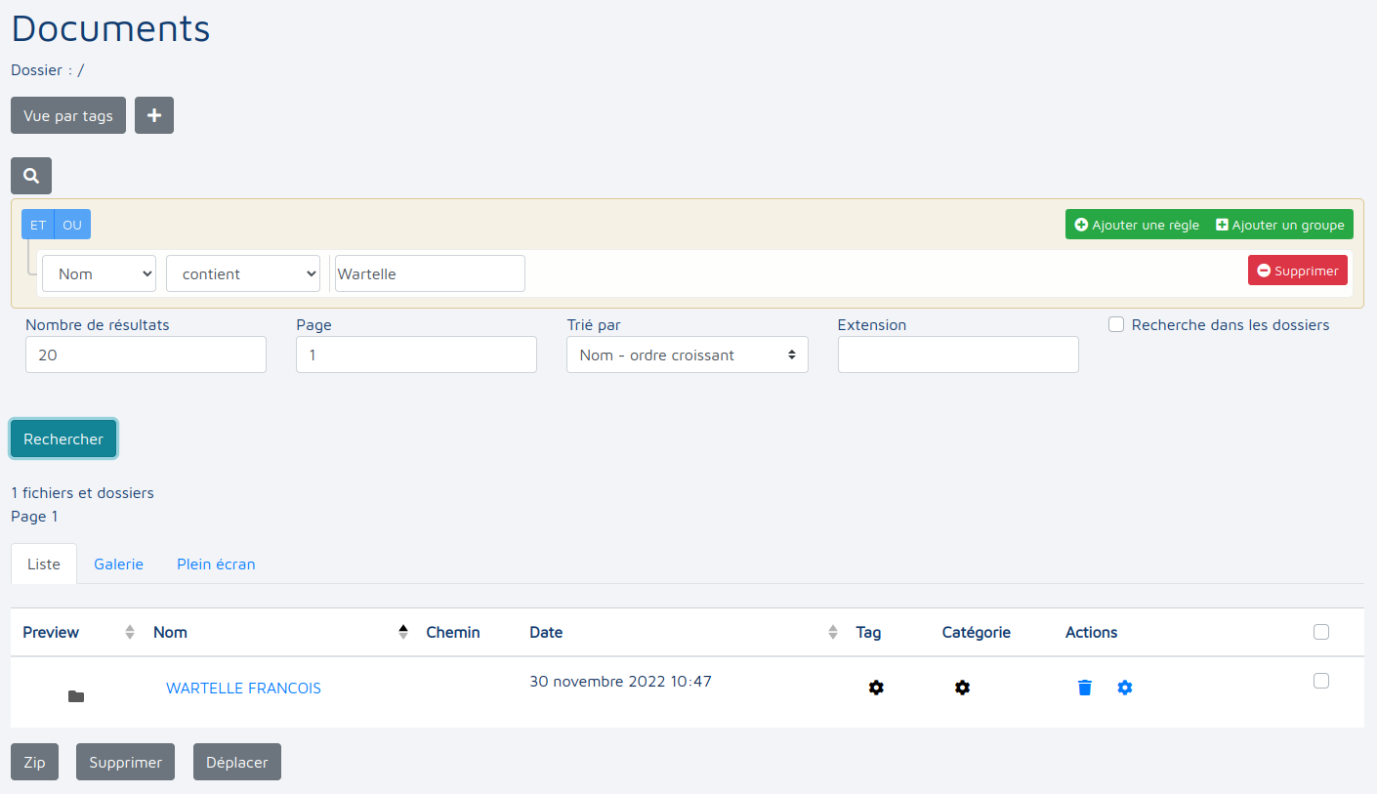This screenshot has width=1377, height=794.
Task: Open the Trié par sort dropdown
Action: coord(687,355)
